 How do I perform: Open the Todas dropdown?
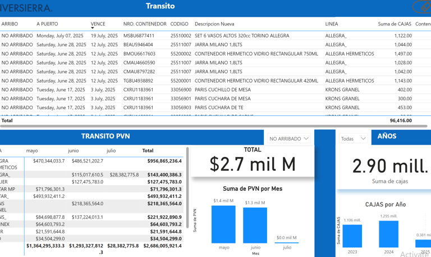(353, 138)
